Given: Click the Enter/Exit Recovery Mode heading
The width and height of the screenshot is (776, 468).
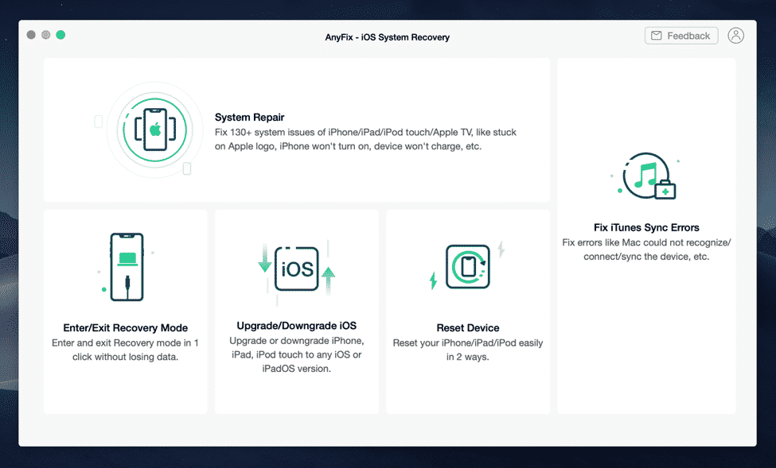Looking at the screenshot, I should (x=124, y=327).
